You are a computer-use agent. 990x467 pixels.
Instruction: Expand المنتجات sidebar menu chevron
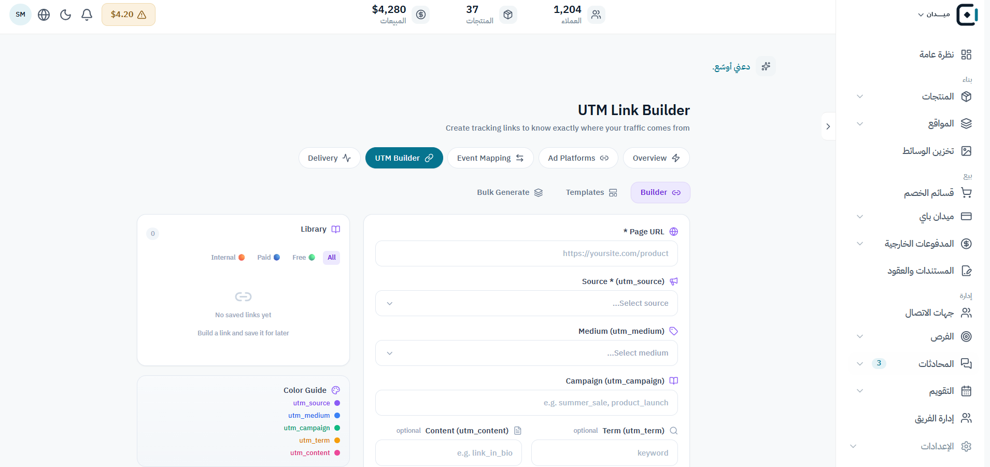click(x=860, y=96)
